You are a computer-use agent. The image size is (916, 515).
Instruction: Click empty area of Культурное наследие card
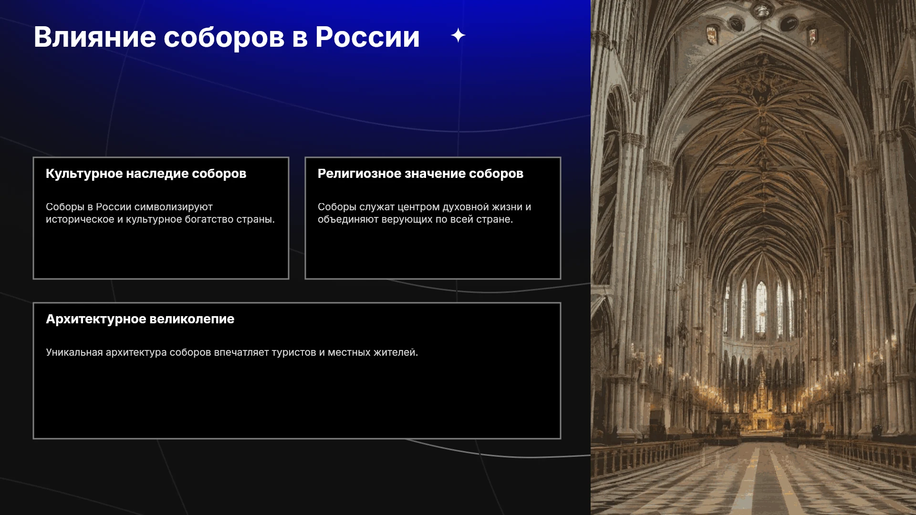161,253
